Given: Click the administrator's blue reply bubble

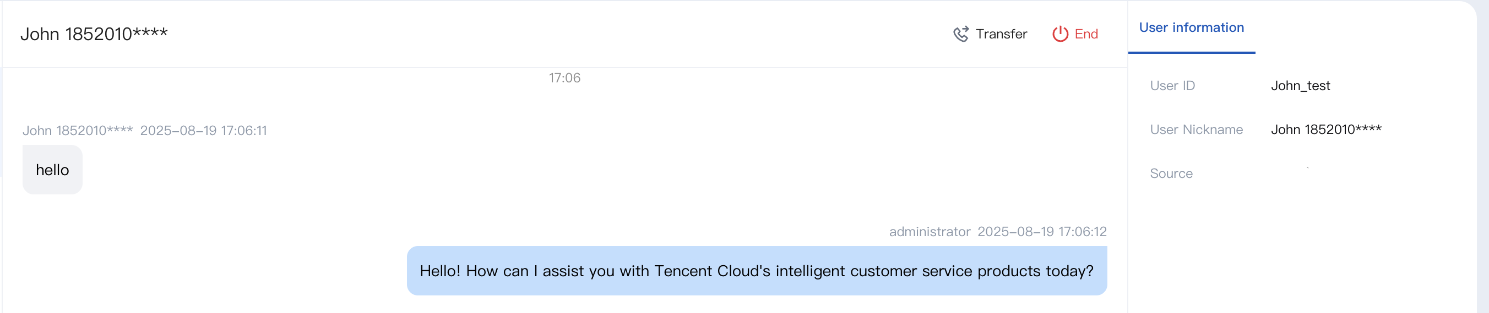Looking at the screenshot, I should tap(756, 271).
